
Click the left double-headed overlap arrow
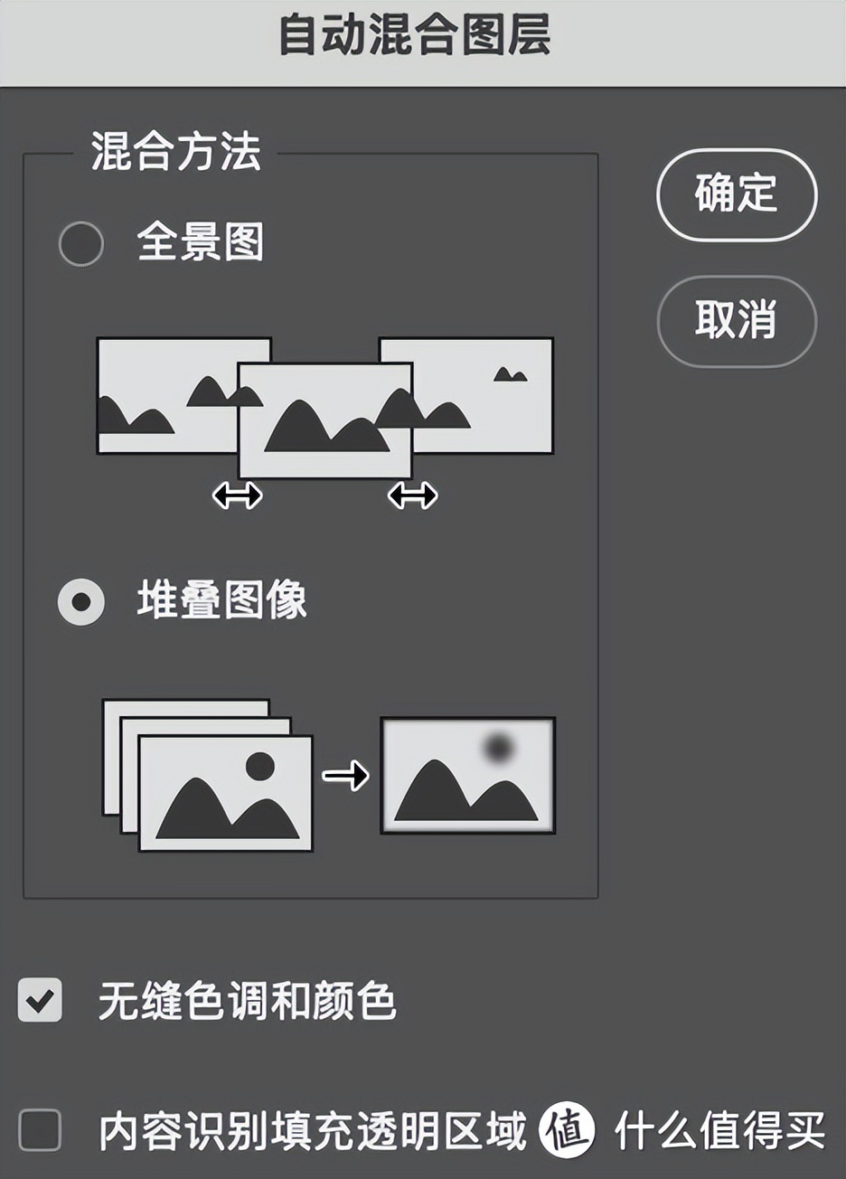[237, 495]
